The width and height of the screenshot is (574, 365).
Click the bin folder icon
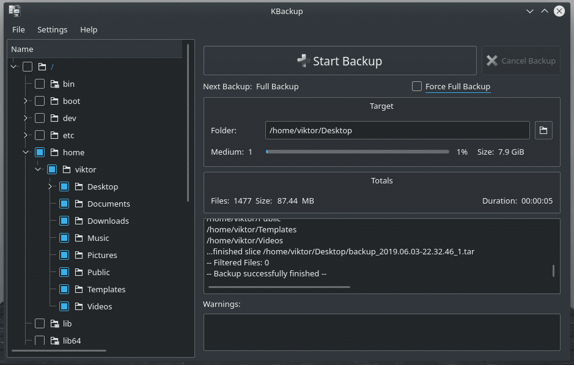54,84
